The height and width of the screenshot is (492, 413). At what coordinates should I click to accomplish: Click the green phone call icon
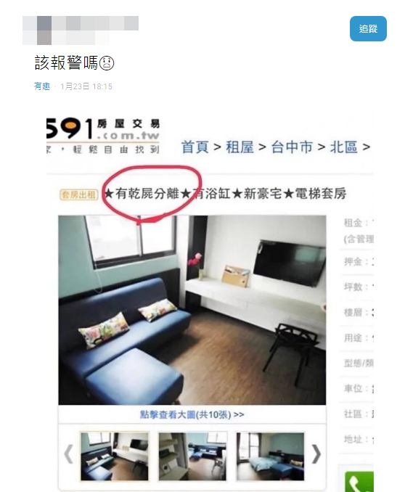coord(359,482)
